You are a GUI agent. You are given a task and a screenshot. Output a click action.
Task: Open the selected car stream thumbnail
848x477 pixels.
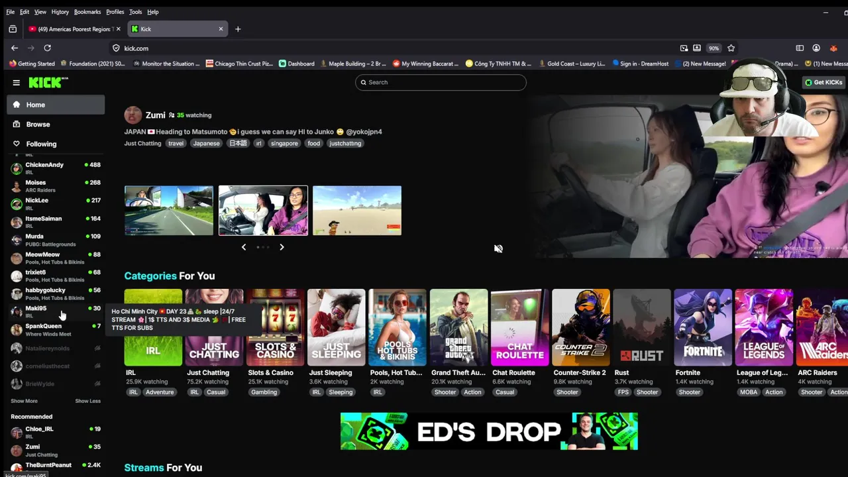click(263, 211)
